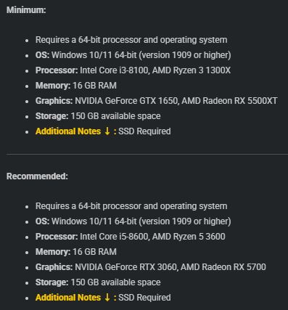
Task: Click the Minimum 64-bit processor requirement line
Action: coord(131,40)
